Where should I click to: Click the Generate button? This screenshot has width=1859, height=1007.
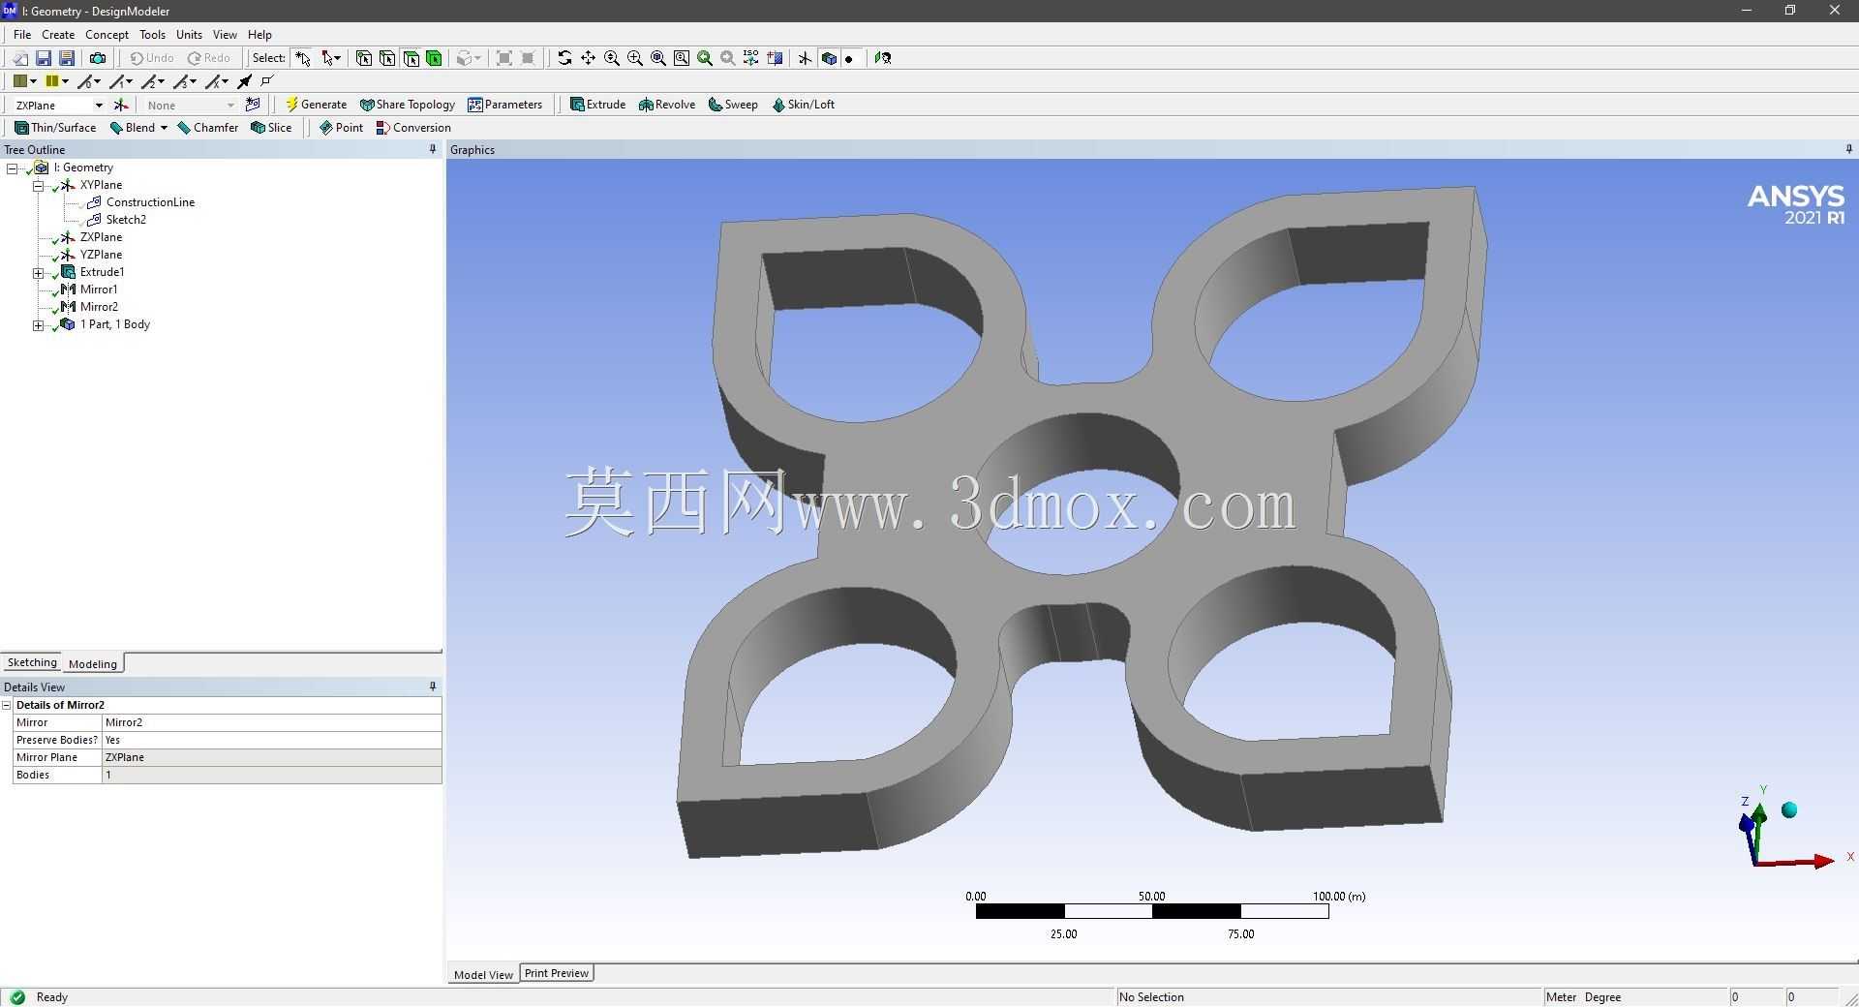(316, 105)
